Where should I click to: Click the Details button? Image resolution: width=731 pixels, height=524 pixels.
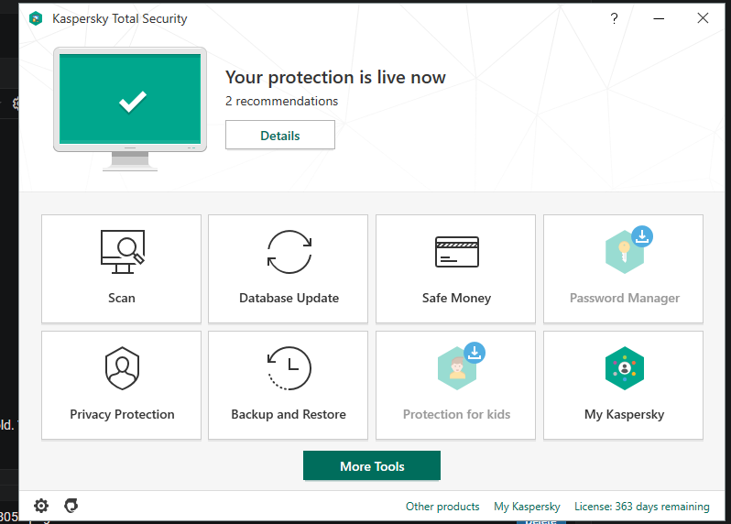pos(280,136)
